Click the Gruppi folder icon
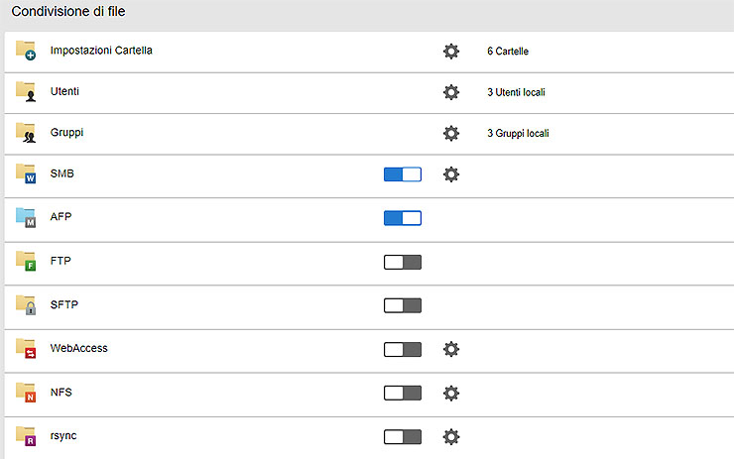This screenshot has height=459, width=734. (26, 133)
